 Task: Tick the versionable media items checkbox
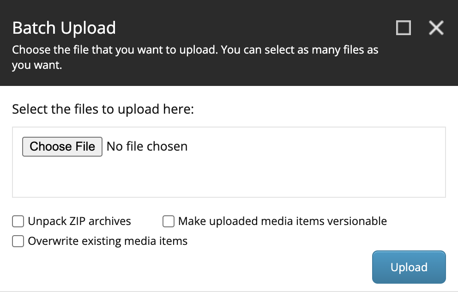[169, 222]
